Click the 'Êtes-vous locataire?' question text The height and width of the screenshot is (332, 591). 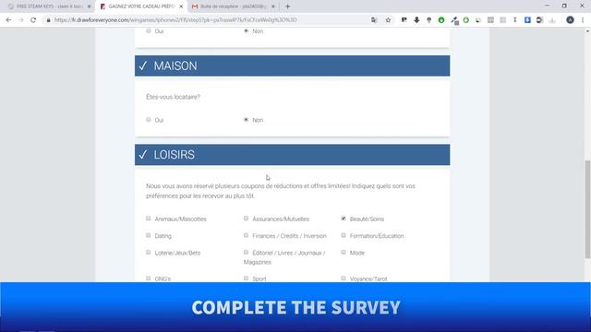click(173, 97)
